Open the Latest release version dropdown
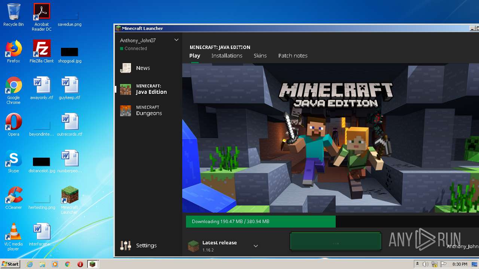 coord(256,246)
